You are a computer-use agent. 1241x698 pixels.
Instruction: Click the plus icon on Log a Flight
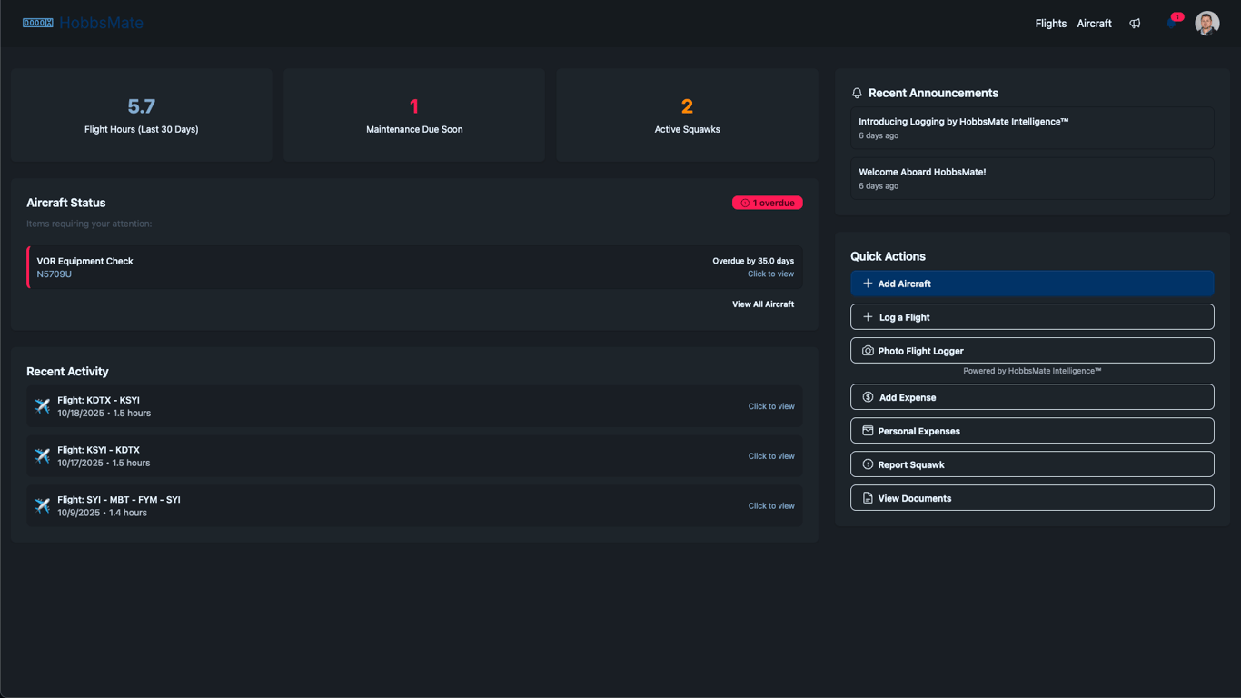(x=868, y=316)
